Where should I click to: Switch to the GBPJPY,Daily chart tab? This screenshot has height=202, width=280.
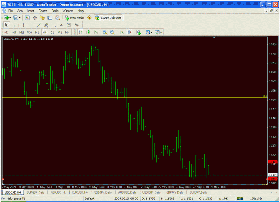click(x=175, y=192)
